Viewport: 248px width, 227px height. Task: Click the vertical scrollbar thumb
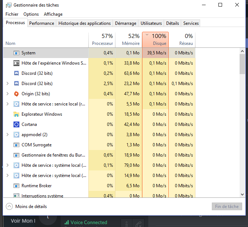pos(242,64)
